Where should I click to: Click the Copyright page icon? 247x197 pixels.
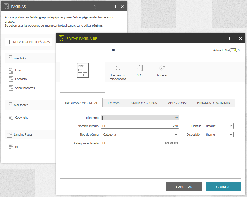tap(11, 118)
